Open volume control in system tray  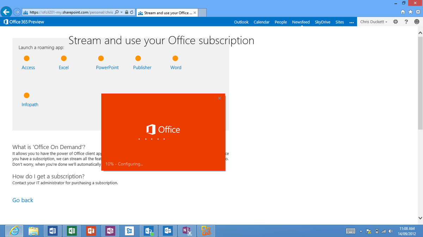pos(391,231)
